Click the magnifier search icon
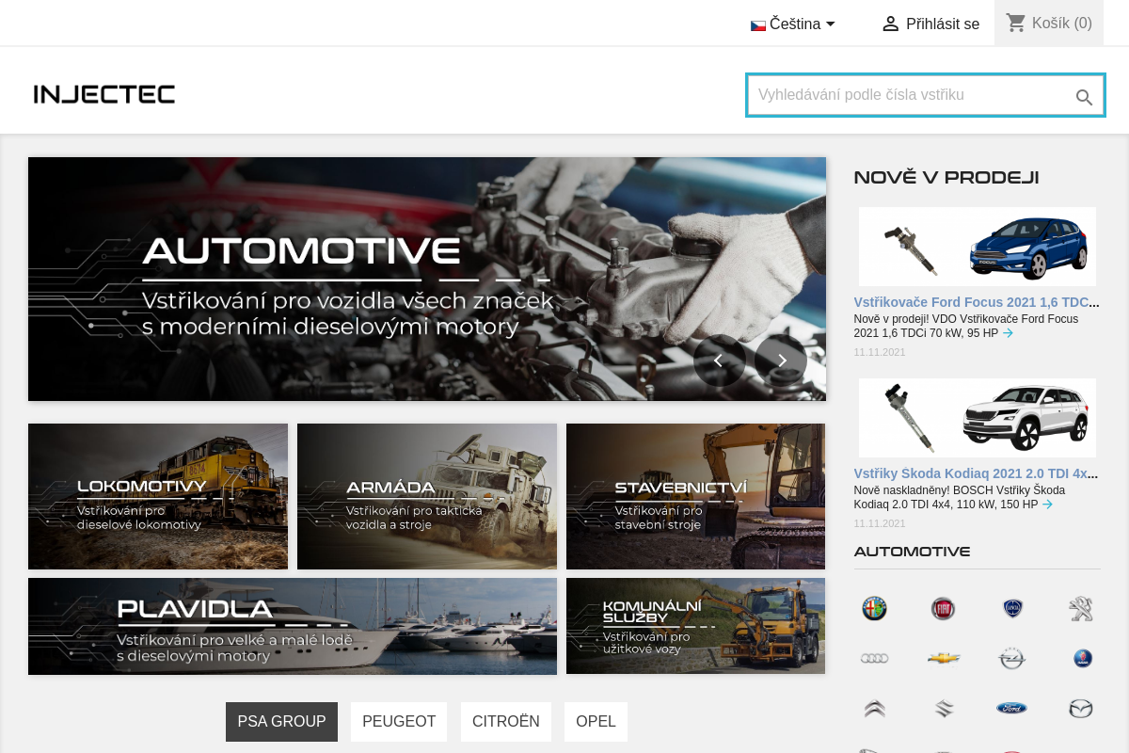This screenshot has width=1129, height=753. (1084, 97)
